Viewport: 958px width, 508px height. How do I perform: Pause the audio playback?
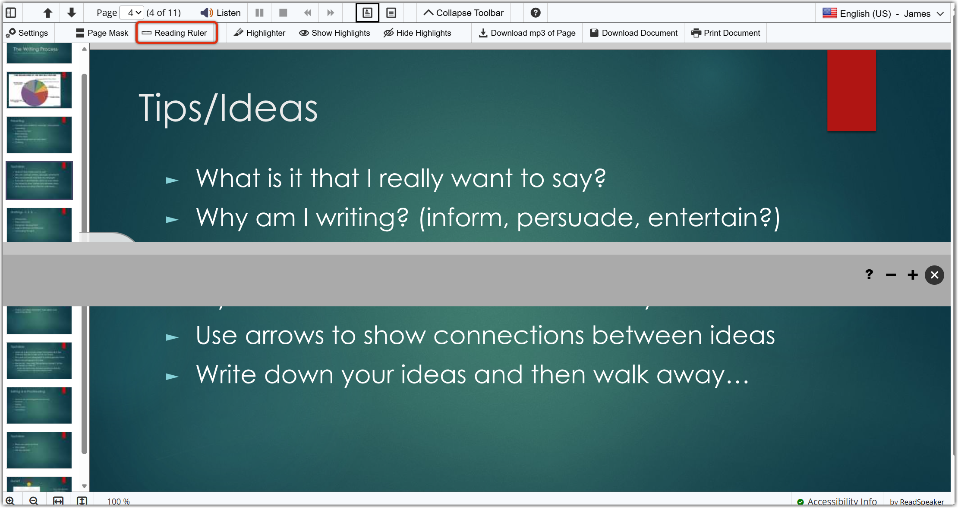[259, 13]
